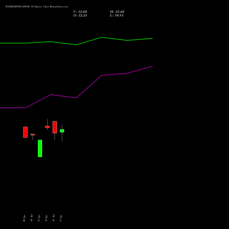This screenshot has height=229, width=229.
Task: Click the BANKBARODA CE Option chart title
Action: click(37, 7)
